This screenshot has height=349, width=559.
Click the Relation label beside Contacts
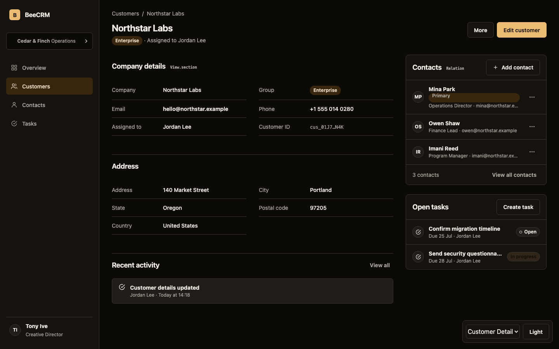(x=455, y=68)
